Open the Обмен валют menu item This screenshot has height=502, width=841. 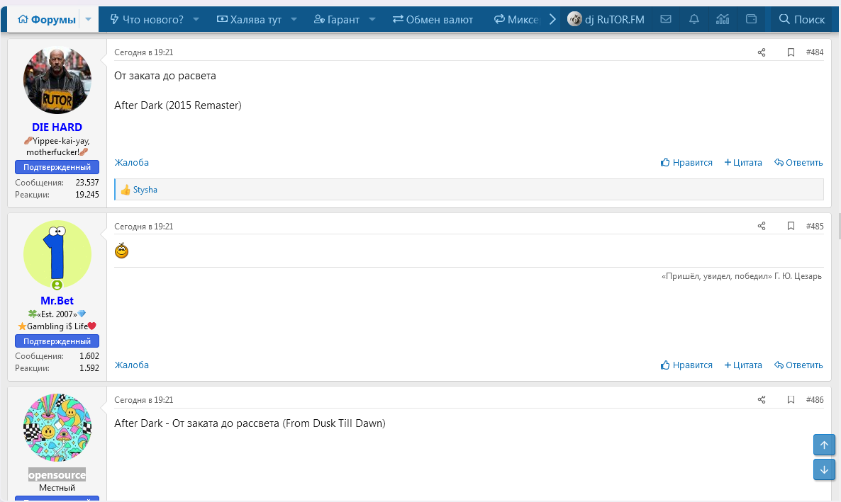tap(433, 19)
